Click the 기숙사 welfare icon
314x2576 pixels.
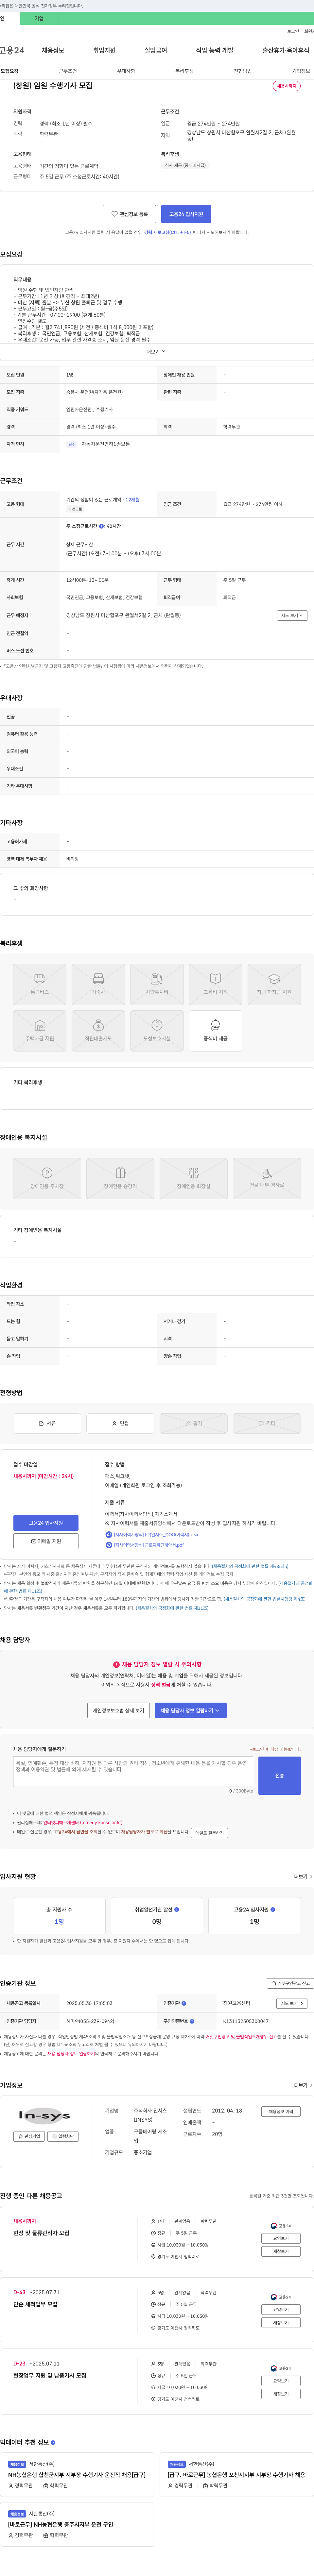[98, 984]
